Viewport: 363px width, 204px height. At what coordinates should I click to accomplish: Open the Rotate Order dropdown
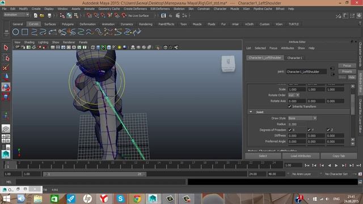point(294,95)
